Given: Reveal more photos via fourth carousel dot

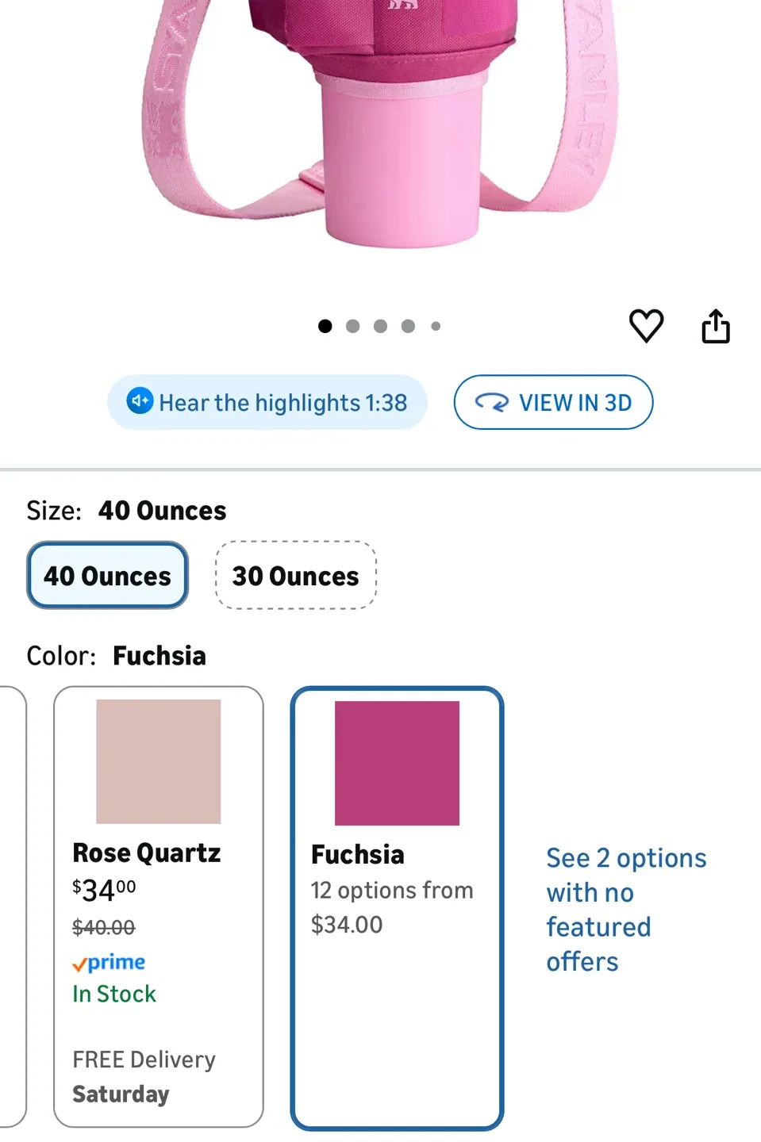Looking at the screenshot, I should coord(408,325).
